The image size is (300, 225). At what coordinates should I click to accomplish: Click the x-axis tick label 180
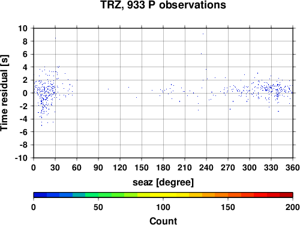163,167
